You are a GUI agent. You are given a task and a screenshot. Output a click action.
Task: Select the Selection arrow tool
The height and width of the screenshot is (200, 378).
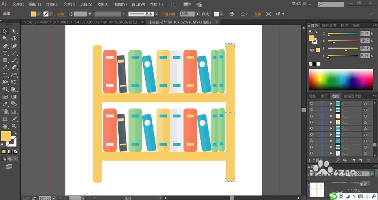tap(5, 31)
